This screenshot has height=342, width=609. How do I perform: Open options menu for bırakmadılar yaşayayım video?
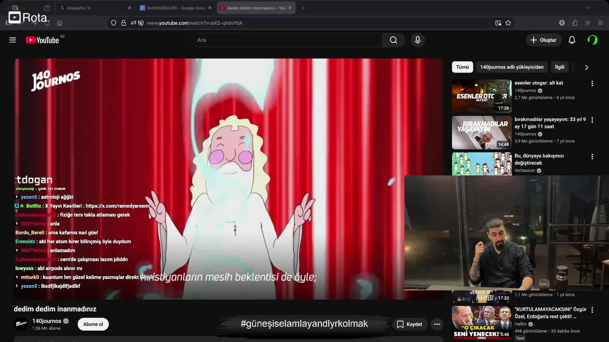point(592,120)
